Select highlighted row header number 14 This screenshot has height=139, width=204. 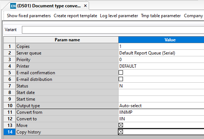tap(9, 132)
